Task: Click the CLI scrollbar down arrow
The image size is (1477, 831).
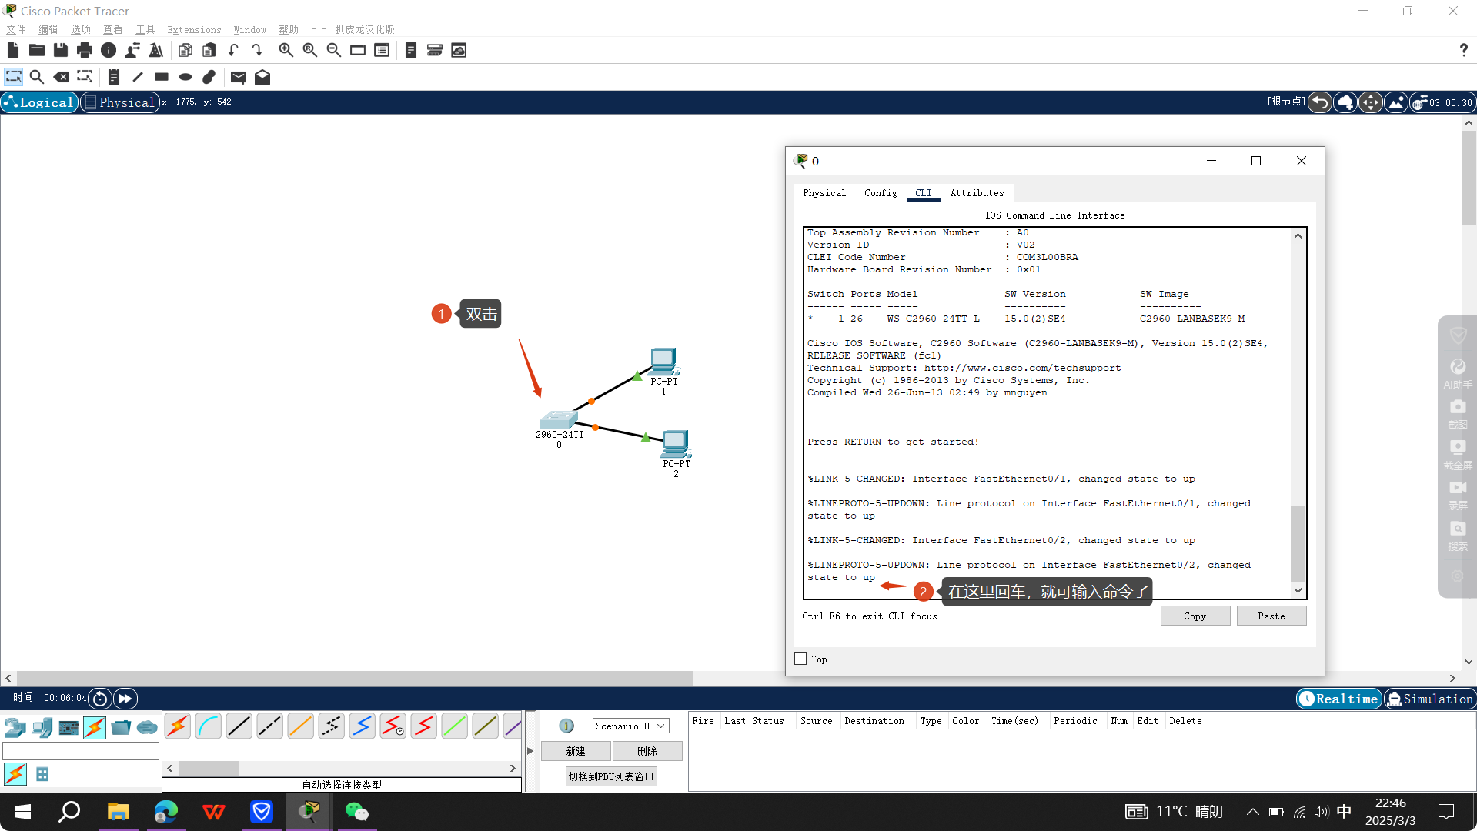Action: click(1298, 591)
